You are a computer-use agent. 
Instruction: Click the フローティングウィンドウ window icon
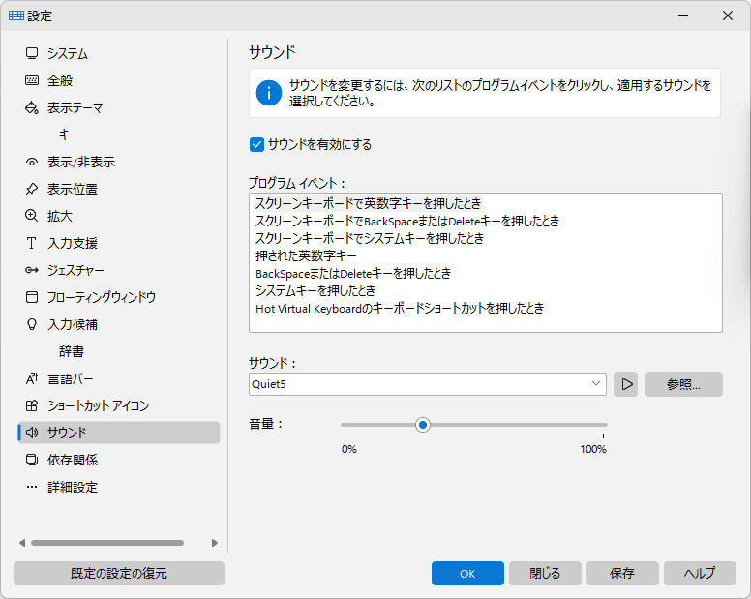pos(32,297)
